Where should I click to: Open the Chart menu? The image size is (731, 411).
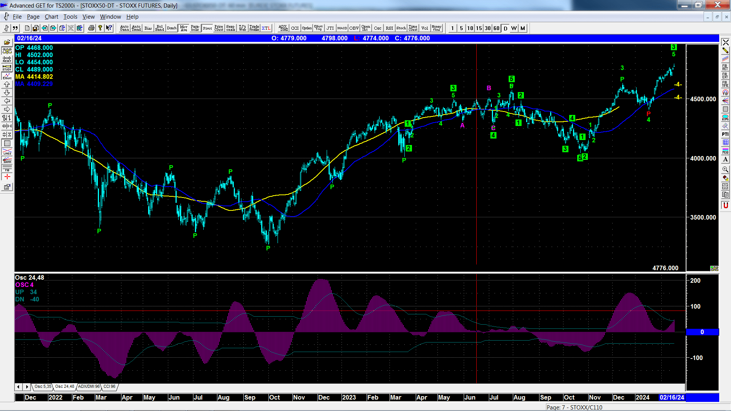coord(51,17)
